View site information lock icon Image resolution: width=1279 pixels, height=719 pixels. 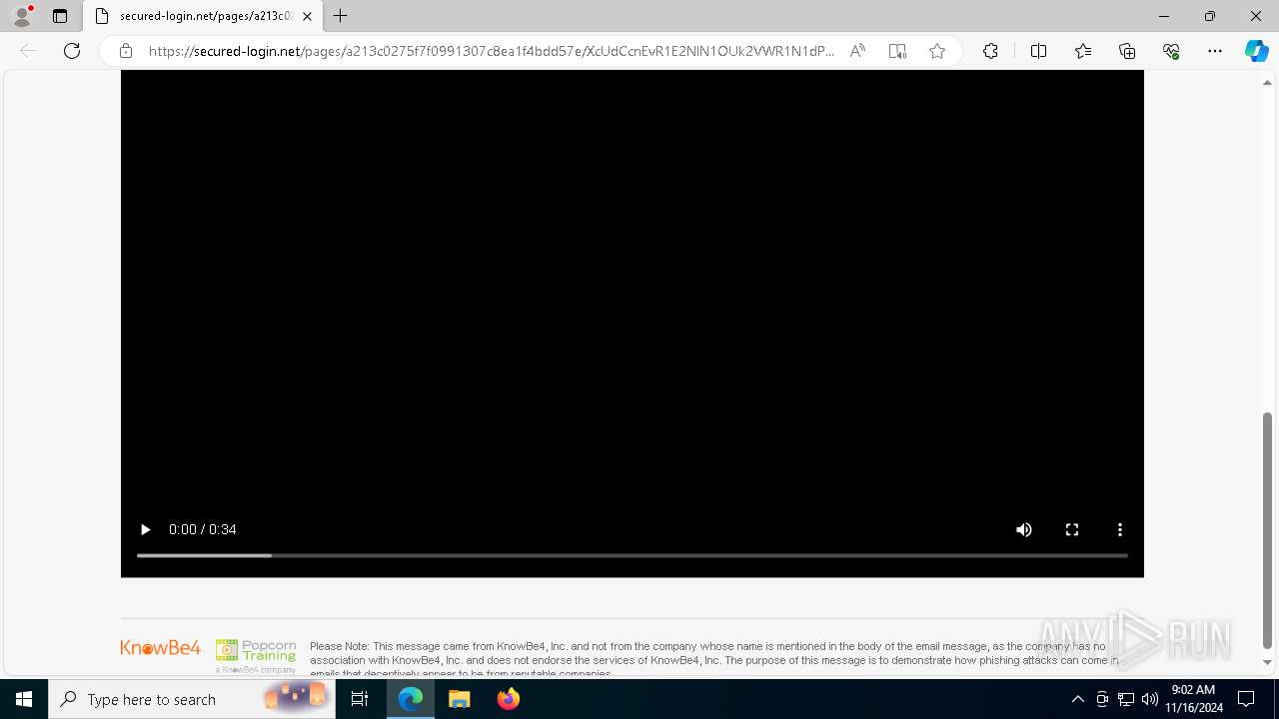(x=126, y=51)
